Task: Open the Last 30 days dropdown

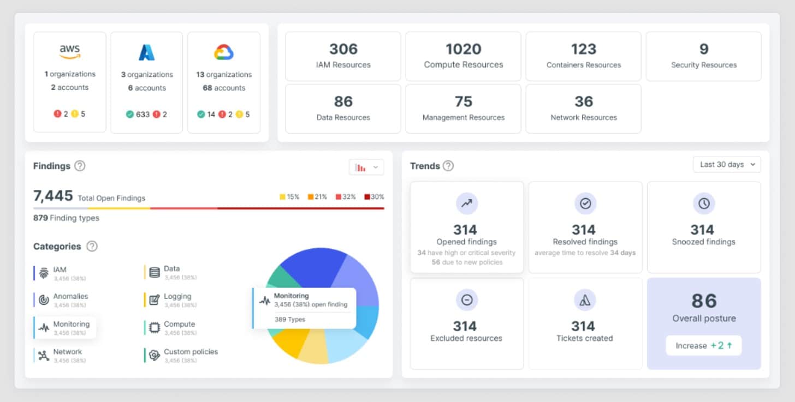Action: coord(727,165)
